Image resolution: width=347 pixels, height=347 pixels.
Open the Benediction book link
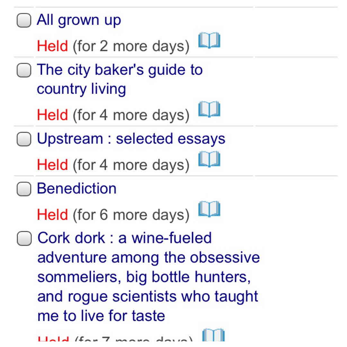[76, 189]
